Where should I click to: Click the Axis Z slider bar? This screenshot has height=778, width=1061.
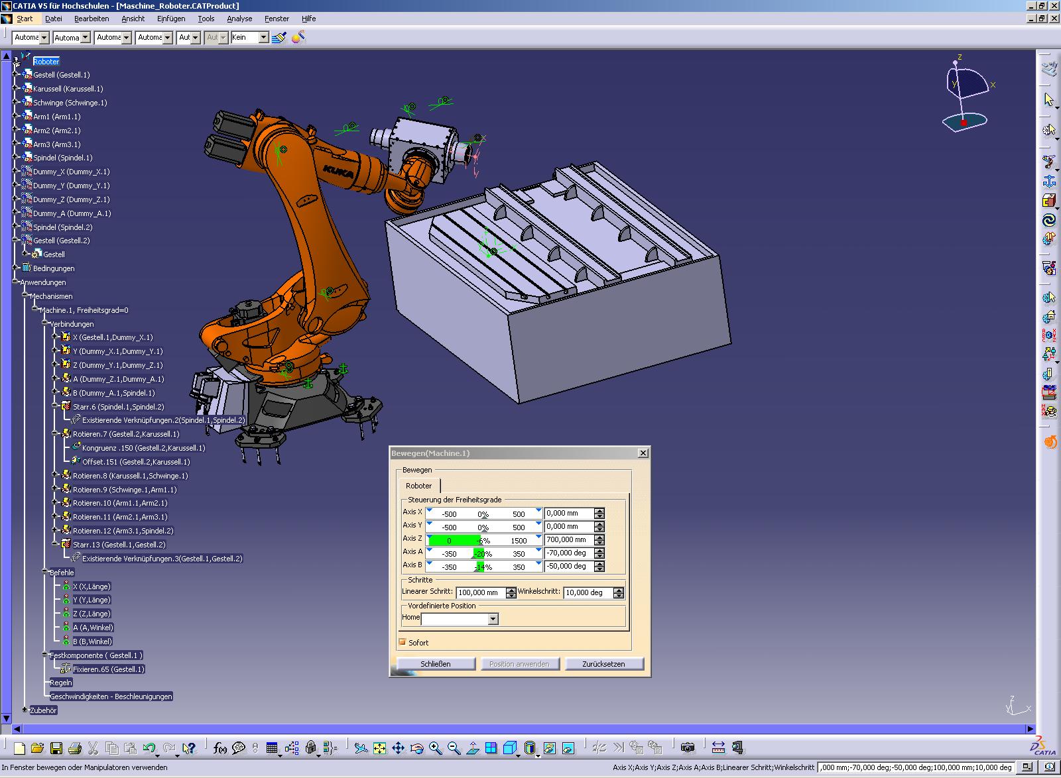click(x=484, y=539)
